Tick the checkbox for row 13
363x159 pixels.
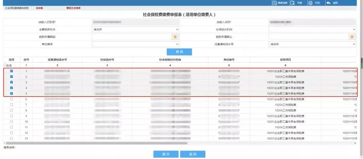(x=11, y=138)
